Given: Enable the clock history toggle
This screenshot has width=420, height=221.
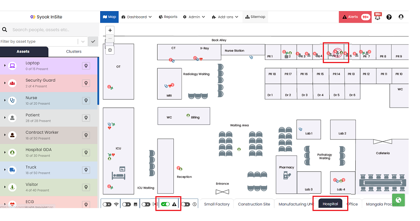Looking at the screenshot, I should 185,204.
